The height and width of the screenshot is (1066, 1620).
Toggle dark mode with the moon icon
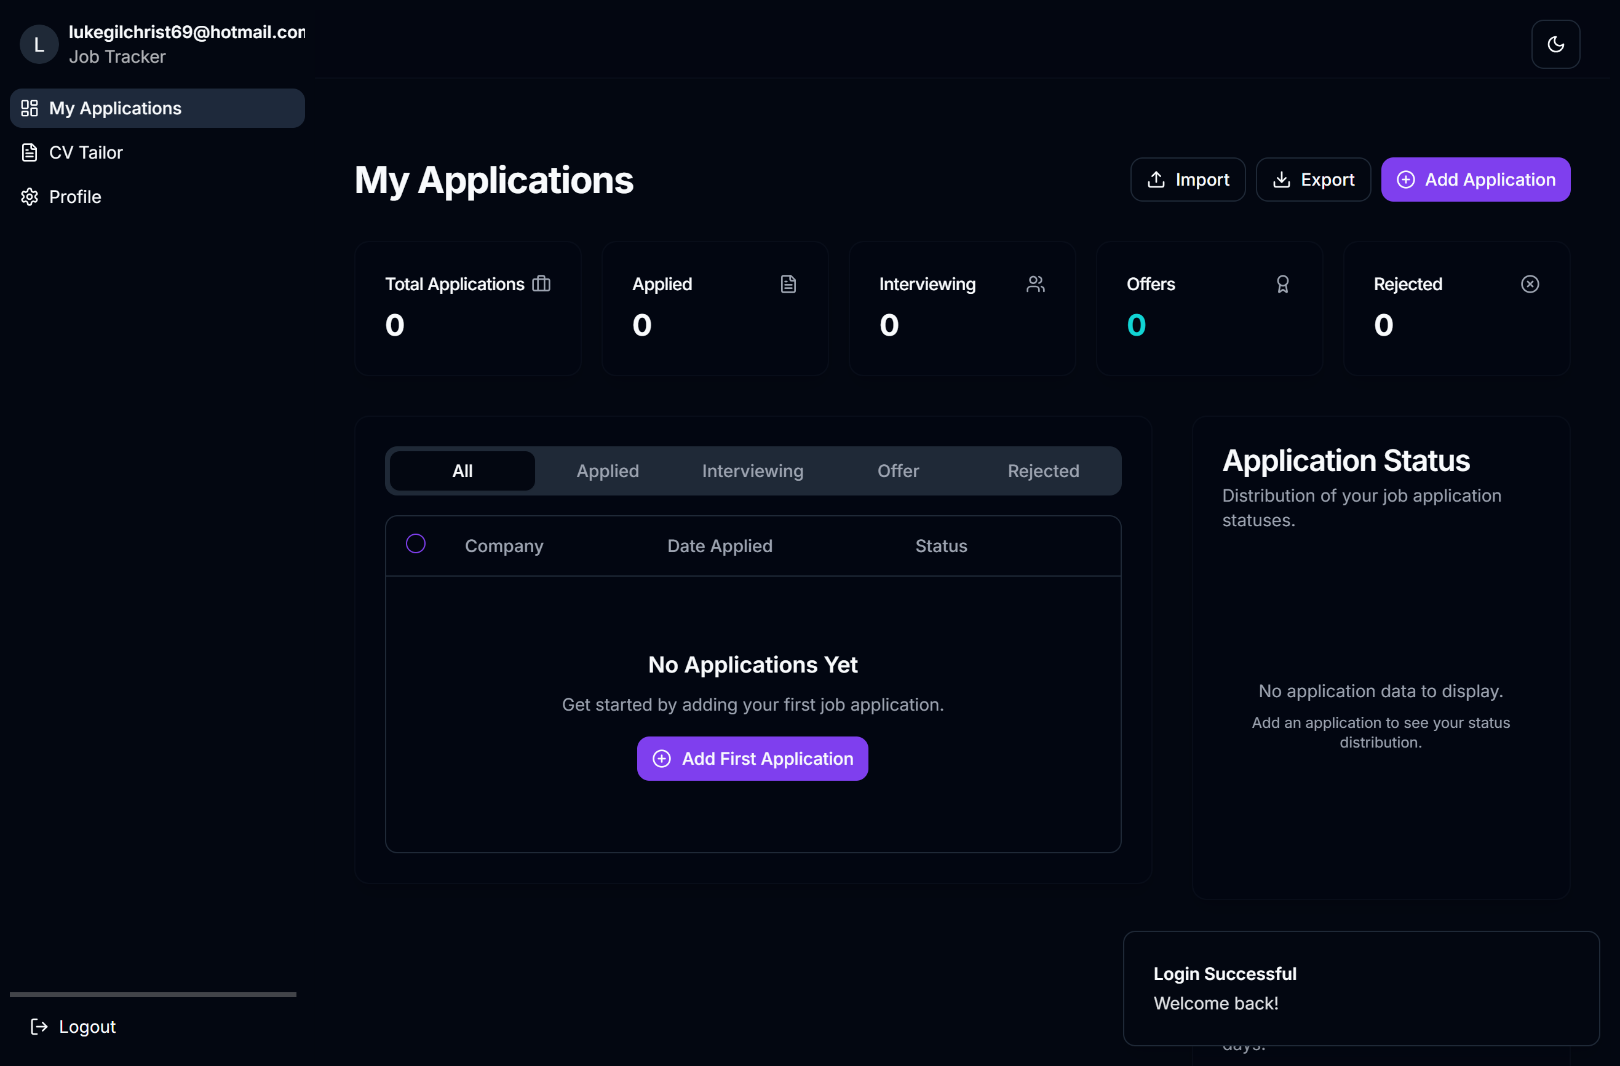point(1555,44)
